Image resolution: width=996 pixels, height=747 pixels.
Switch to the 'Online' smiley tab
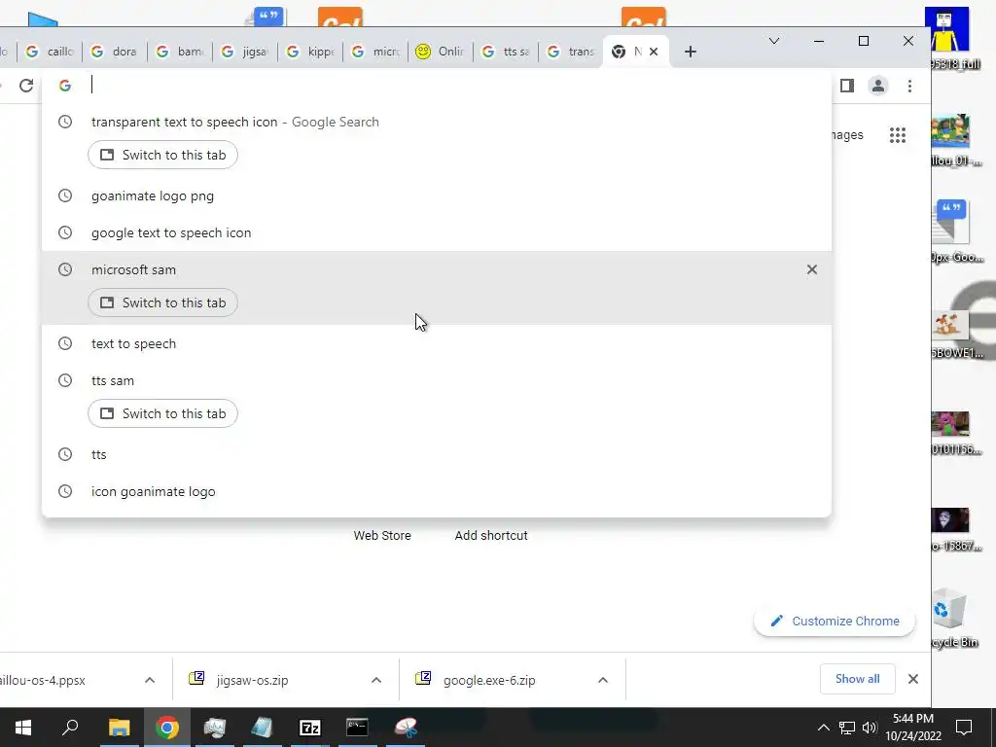441,52
